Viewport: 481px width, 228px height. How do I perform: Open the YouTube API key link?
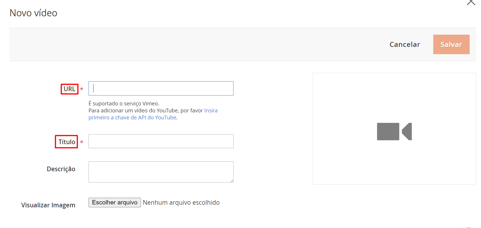point(132,118)
